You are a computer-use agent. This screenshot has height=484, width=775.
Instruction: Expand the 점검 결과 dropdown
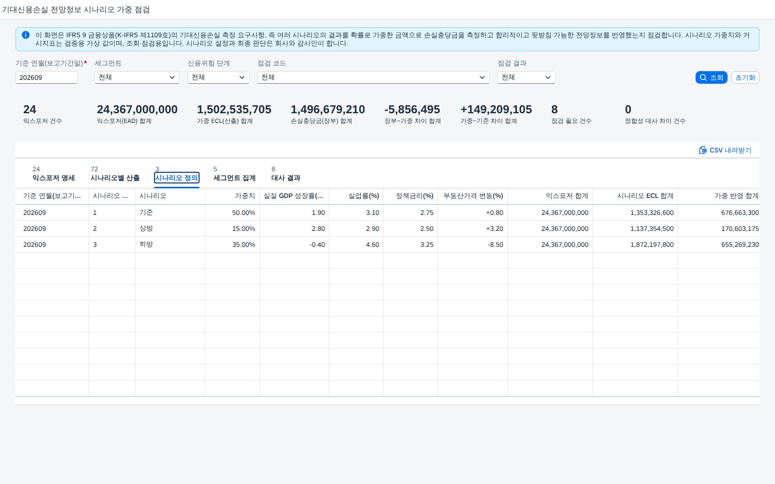tap(527, 77)
